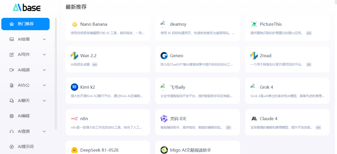Click the Kimi k2 blue icon
Screen dimensions: 337x154
point(74,87)
